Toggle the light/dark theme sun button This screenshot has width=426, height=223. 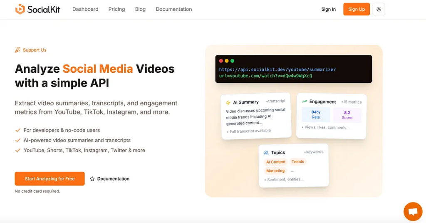pyautogui.click(x=379, y=9)
